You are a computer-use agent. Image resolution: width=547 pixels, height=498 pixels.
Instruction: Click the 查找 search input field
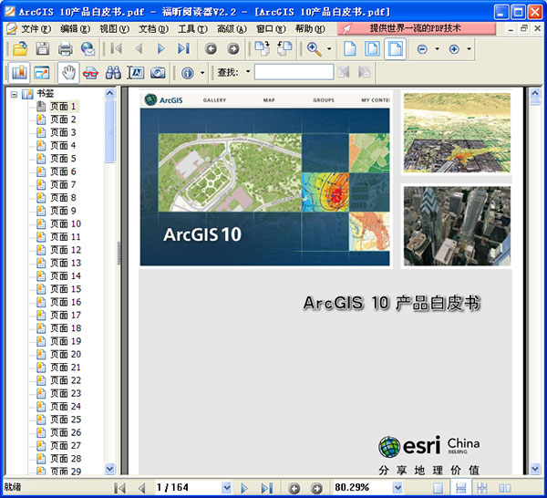coord(294,72)
